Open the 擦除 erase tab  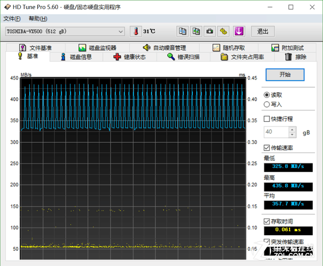tap(296, 57)
